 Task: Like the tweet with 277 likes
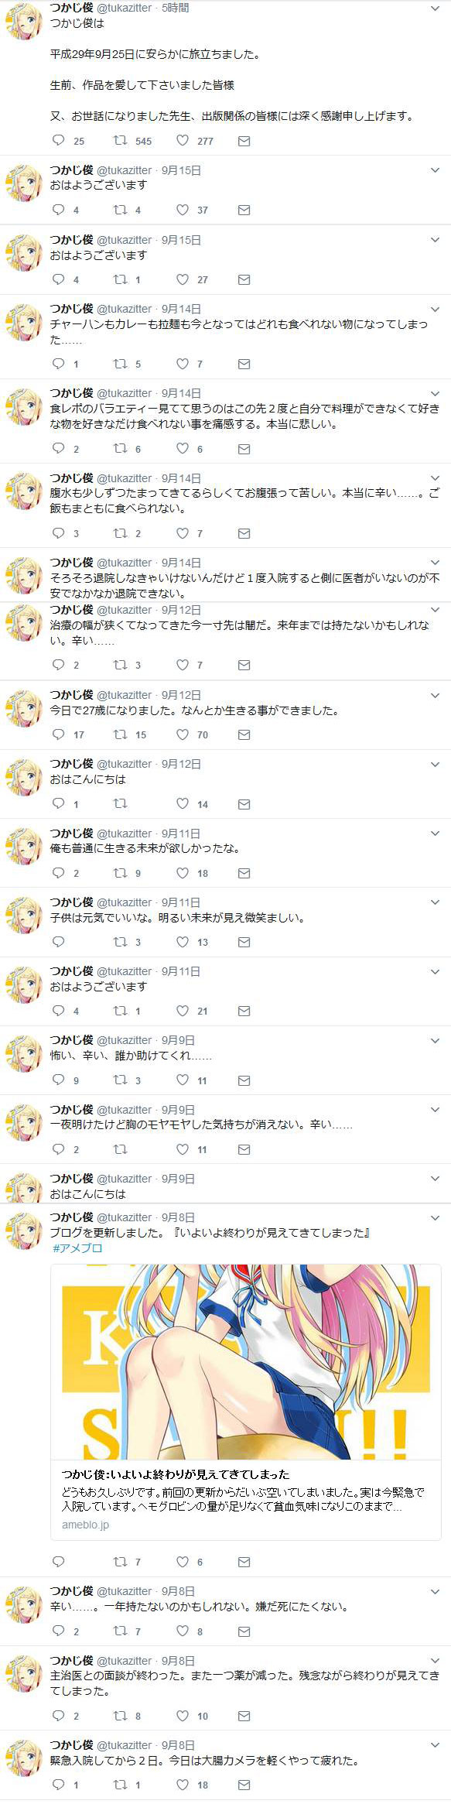tap(183, 141)
